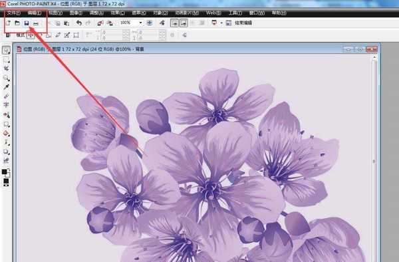Image resolution: width=399 pixels, height=262 pixels.
Task: Select the Zoom magnifier tool
Action: click(x=7, y=78)
